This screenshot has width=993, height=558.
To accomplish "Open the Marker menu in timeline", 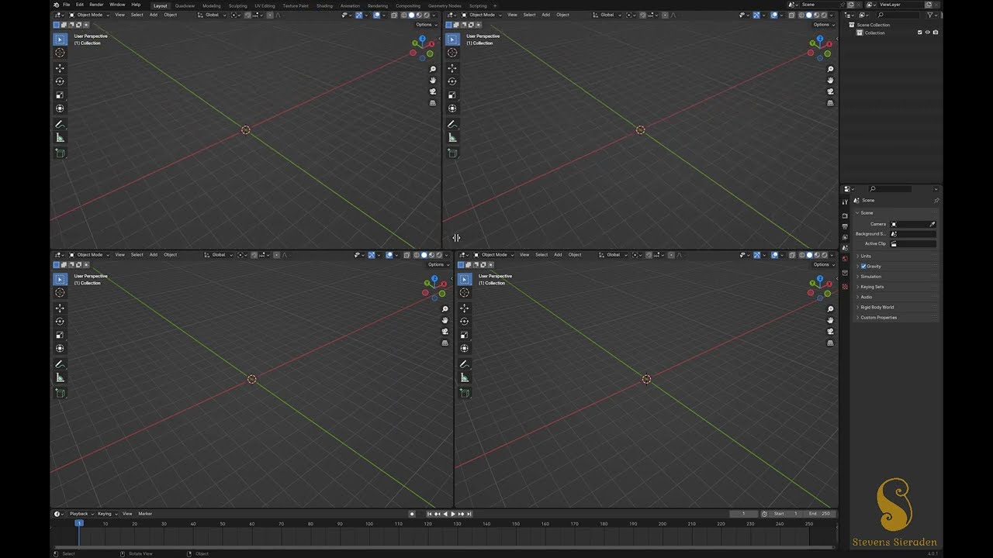I will click(x=145, y=514).
